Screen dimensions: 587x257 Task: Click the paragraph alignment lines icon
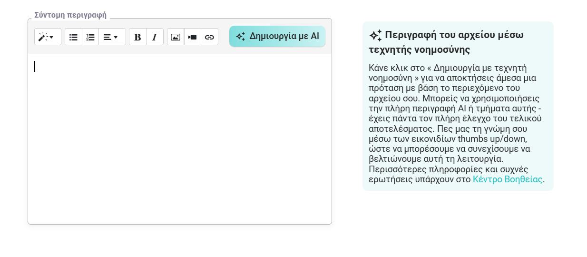(x=108, y=37)
